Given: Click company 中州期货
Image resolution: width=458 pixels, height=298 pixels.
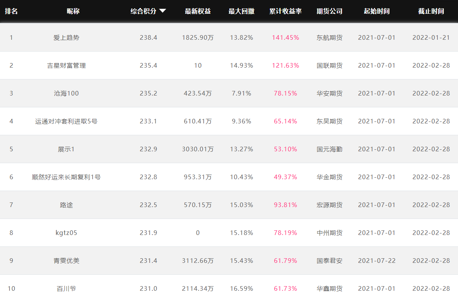Looking at the screenshot, I should point(329,233).
